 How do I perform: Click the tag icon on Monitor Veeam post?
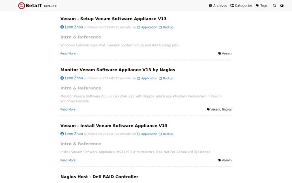(x=208, y=109)
